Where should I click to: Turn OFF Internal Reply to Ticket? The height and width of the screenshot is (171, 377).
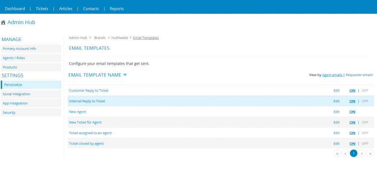(x=365, y=101)
